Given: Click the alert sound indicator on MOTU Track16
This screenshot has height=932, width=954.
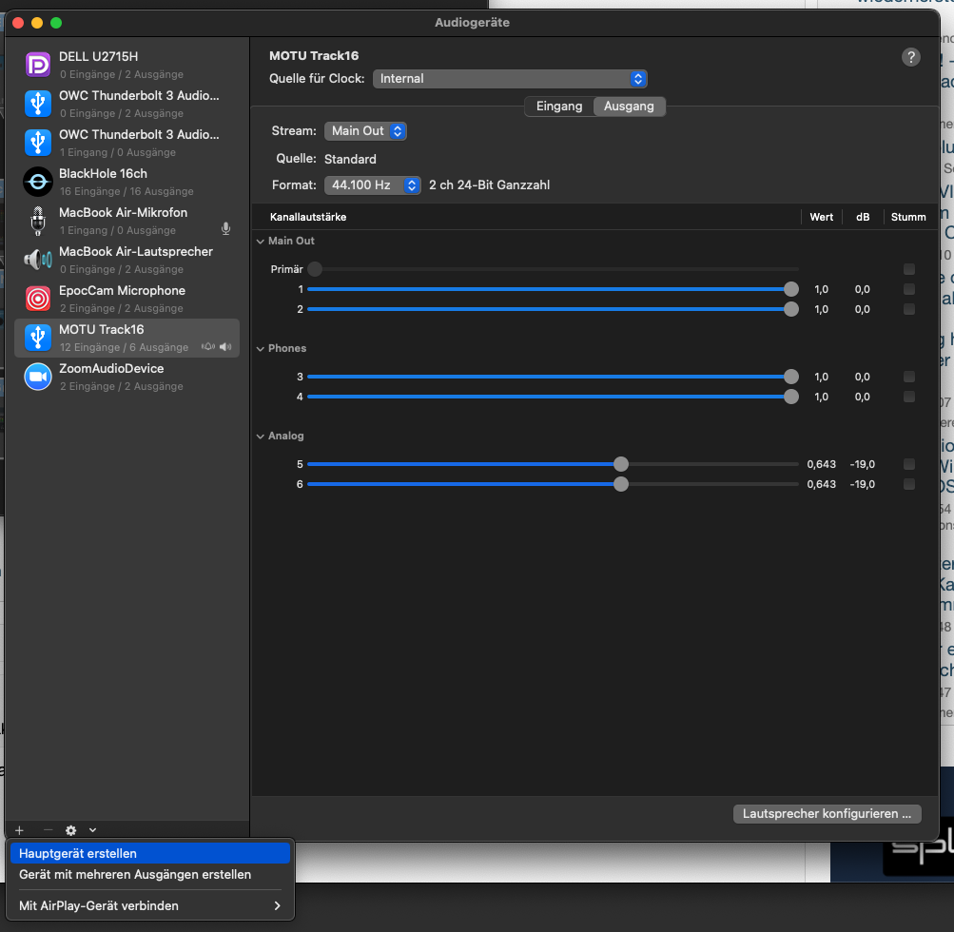Looking at the screenshot, I should click(x=208, y=346).
